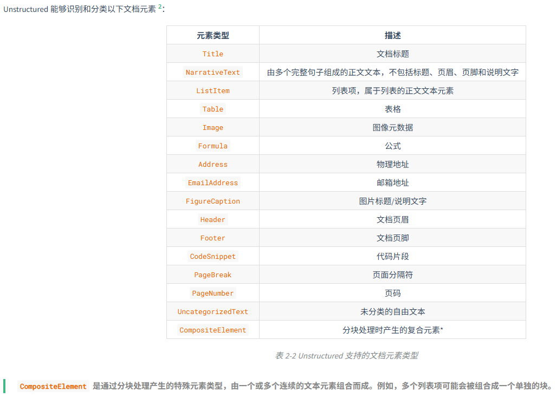Viewport: 556px width, 398px height.
Task: Select the UncategorizedText code cell
Action: (213, 312)
